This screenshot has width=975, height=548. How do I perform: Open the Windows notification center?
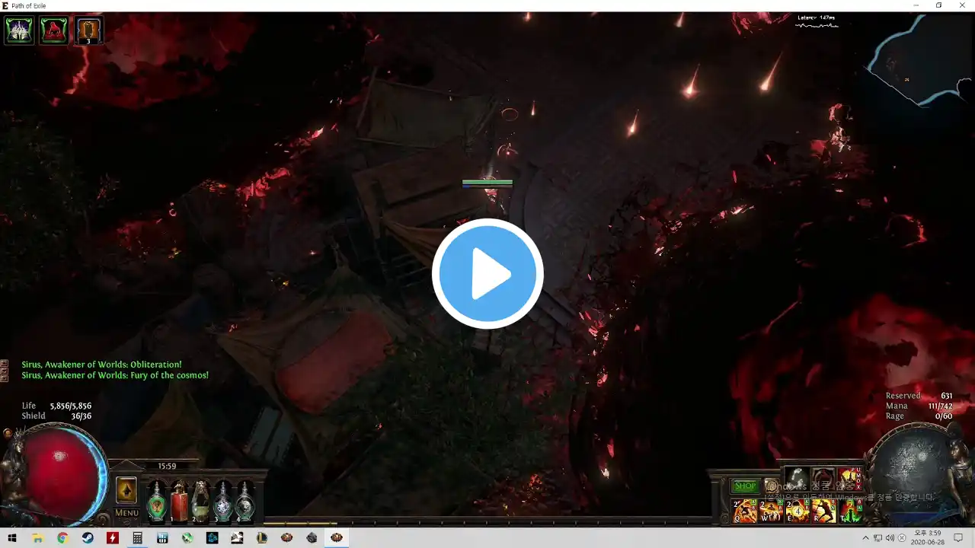point(959,538)
